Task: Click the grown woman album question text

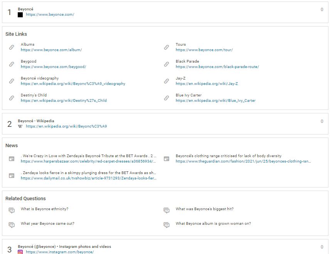Action: (x=213, y=224)
